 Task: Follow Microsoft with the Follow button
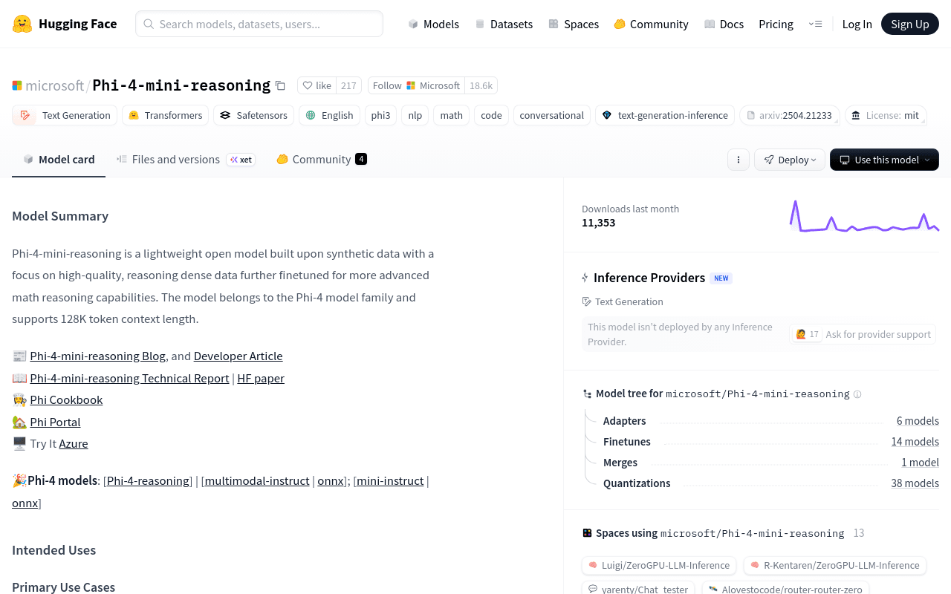pos(416,85)
